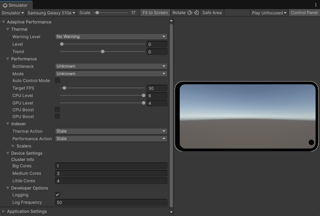The width and height of the screenshot is (320, 216).
Task: Toggle the Safe Area button
Action: 212,13
